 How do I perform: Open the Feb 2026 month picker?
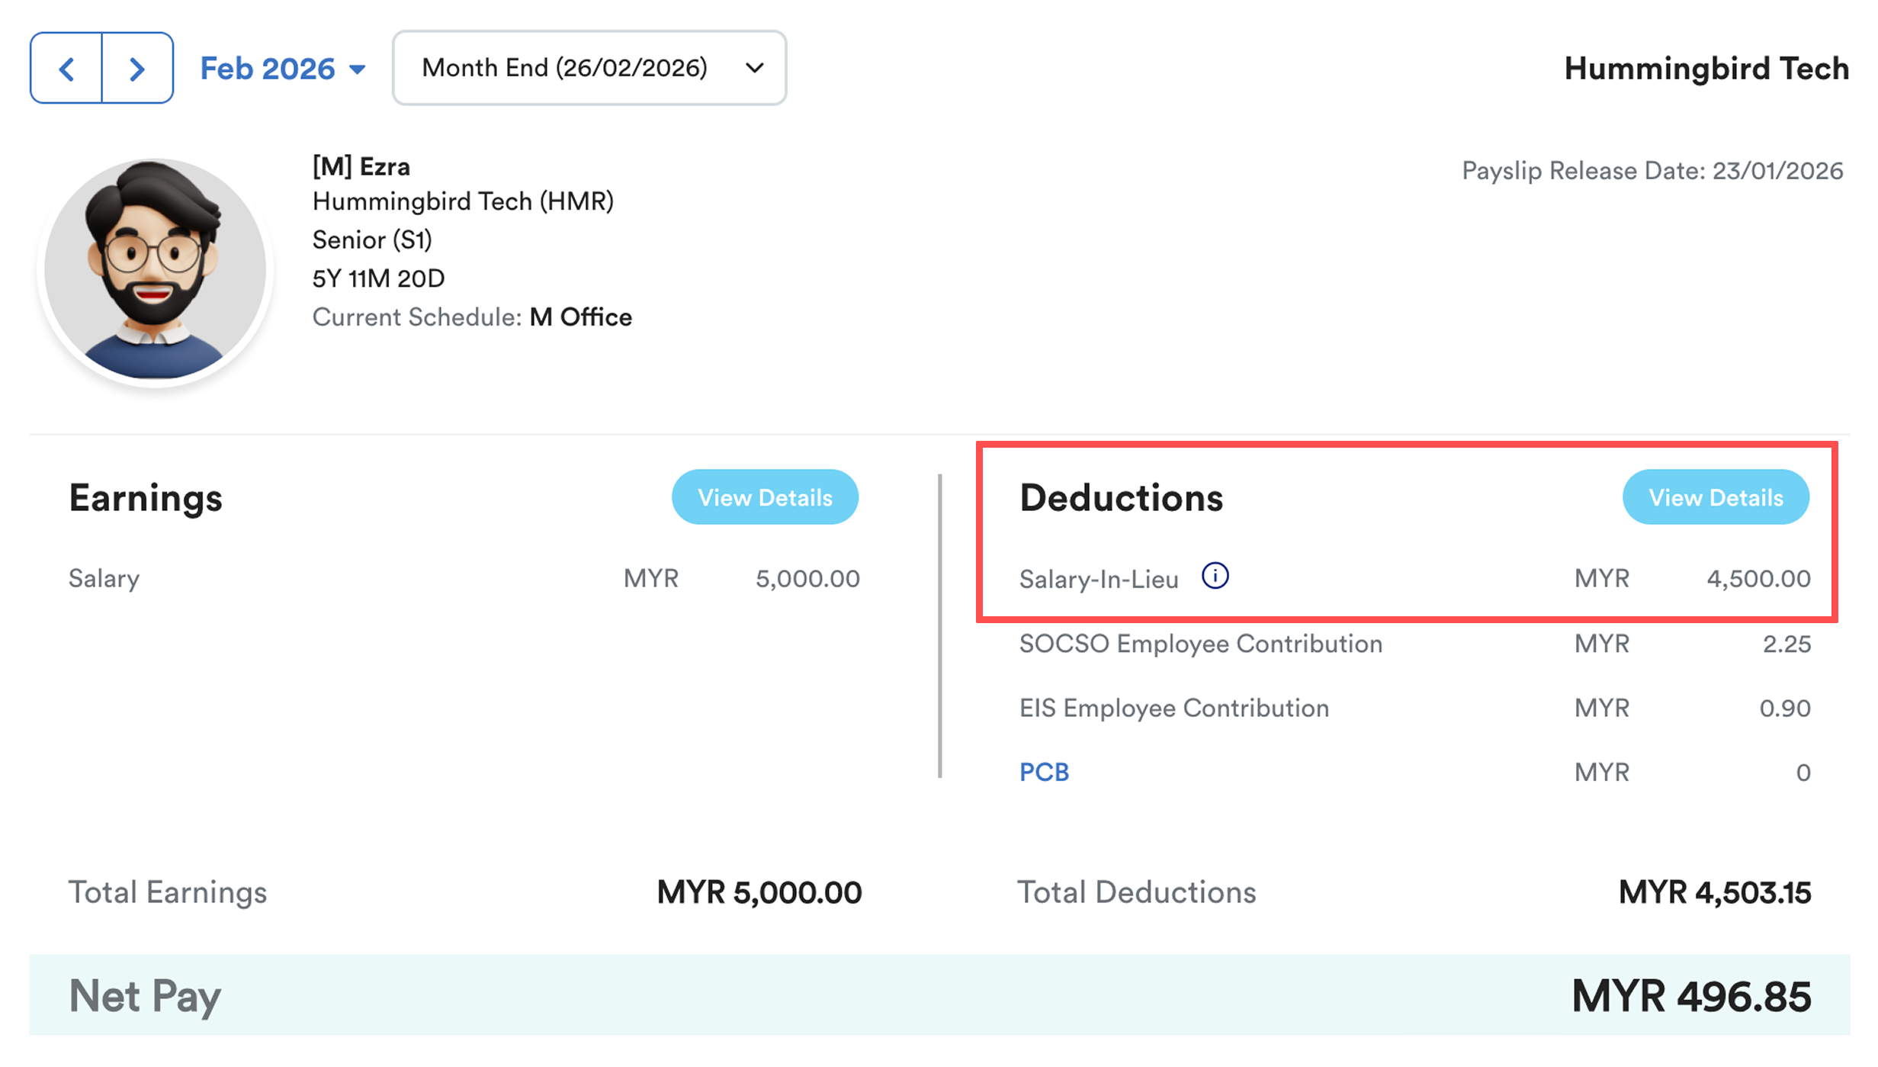[x=282, y=69]
